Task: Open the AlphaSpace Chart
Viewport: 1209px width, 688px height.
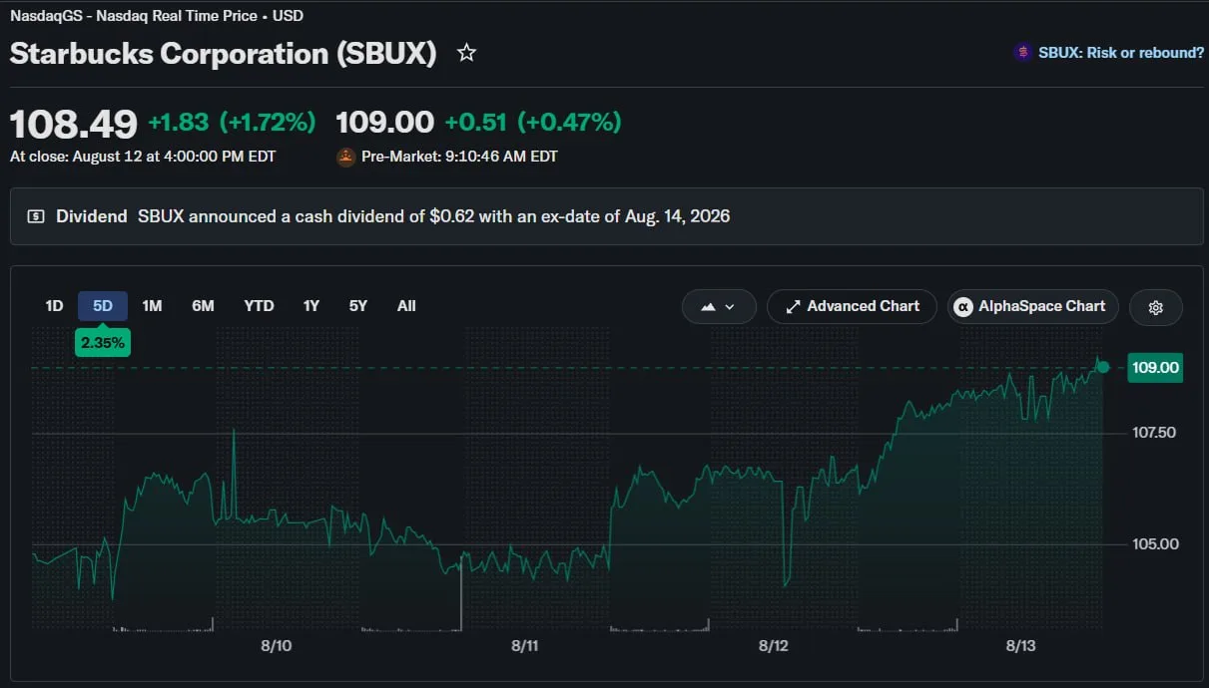Action: click(1032, 307)
